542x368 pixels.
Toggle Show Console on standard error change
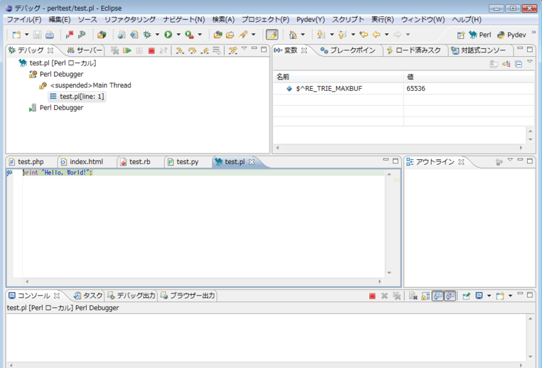coord(450,295)
